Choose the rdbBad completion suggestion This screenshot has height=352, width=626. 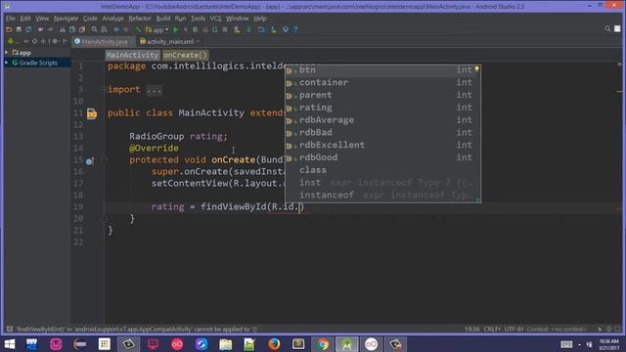point(382,133)
